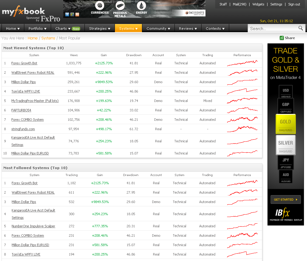
Task: Click the Share link text
Action: (290, 38)
